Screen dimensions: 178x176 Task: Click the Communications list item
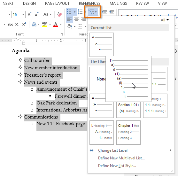(x=41, y=117)
